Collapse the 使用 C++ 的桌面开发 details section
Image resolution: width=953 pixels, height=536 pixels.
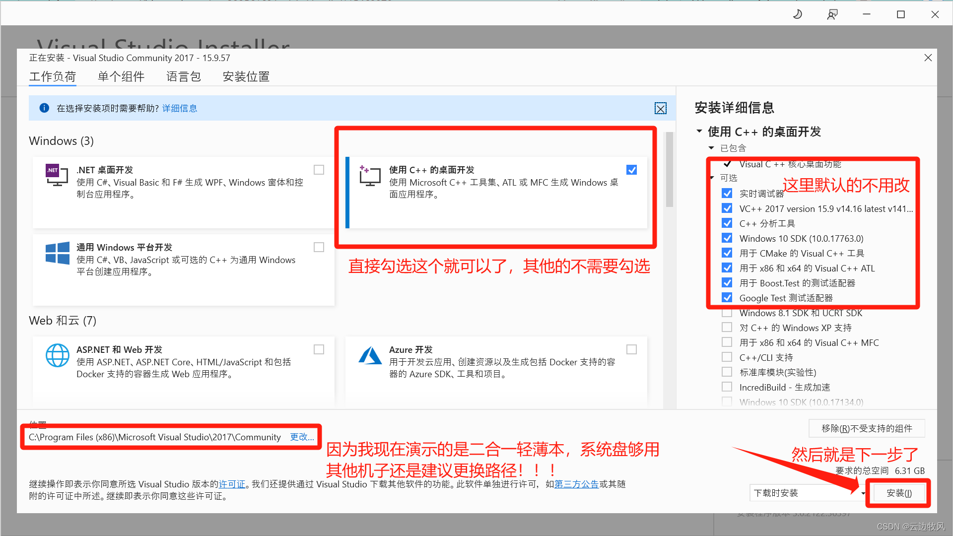pyautogui.click(x=699, y=132)
